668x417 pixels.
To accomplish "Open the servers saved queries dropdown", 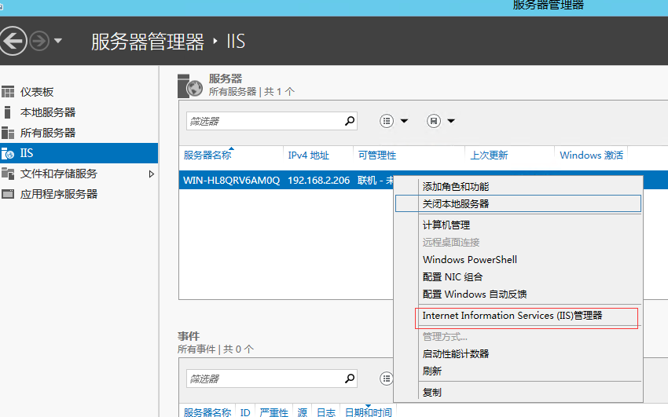I will coord(441,121).
